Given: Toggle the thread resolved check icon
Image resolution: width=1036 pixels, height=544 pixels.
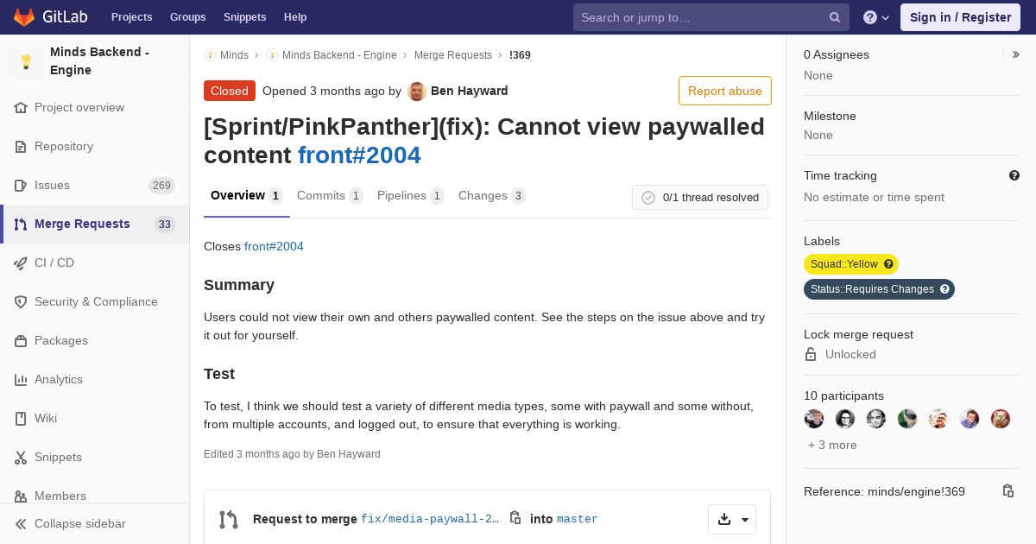Looking at the screenshot, I should click(648, 198).
